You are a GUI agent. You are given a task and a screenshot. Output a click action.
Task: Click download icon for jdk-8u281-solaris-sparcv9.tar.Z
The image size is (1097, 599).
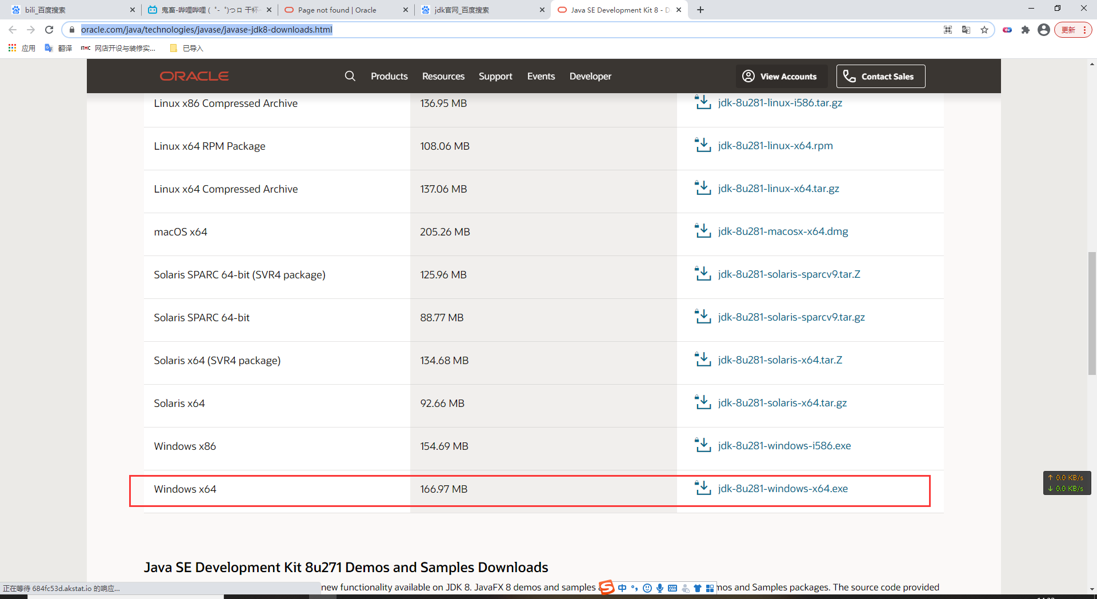(x=702, y=274)
